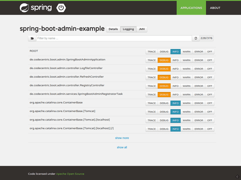Expand the list with show more
241x180 pixels.
point(122,138)
